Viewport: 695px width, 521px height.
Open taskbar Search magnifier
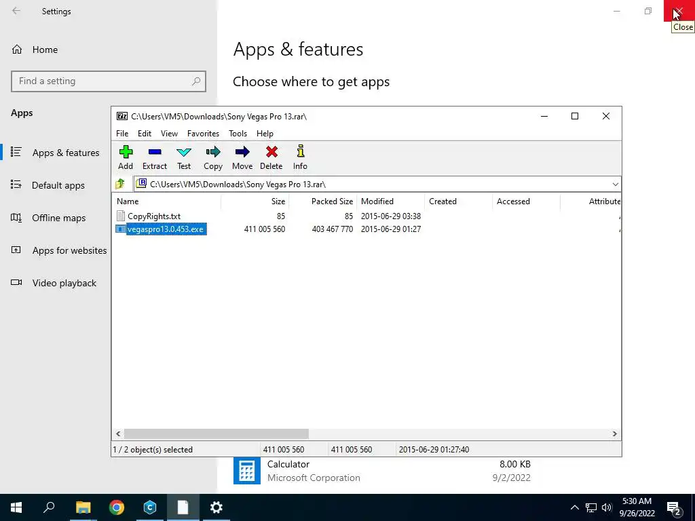tap(49, 507)
